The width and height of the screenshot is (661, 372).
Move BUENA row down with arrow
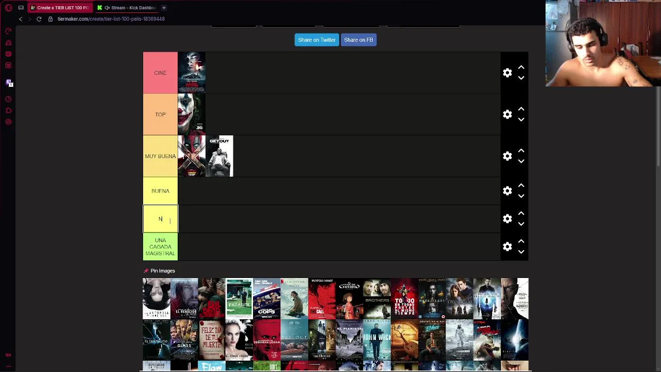(x=521, y=196)
